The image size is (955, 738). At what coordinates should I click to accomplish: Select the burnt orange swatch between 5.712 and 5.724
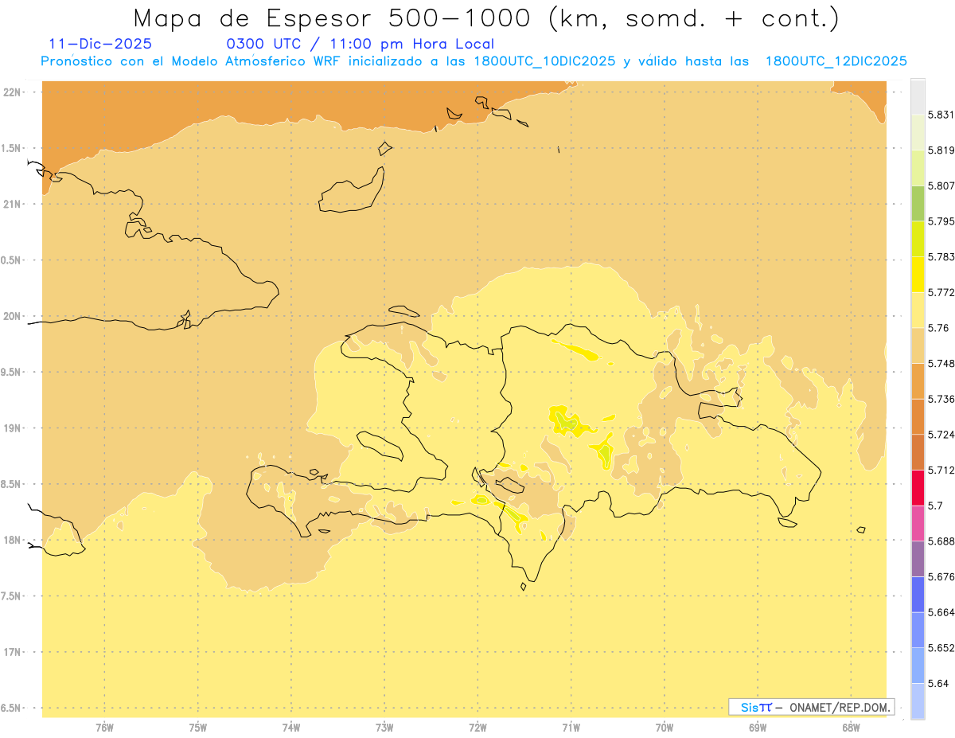918,451
